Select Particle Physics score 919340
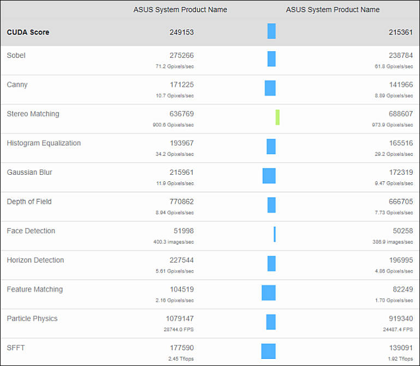The width and height of the screenshot is (420, 366). [401, 318]
